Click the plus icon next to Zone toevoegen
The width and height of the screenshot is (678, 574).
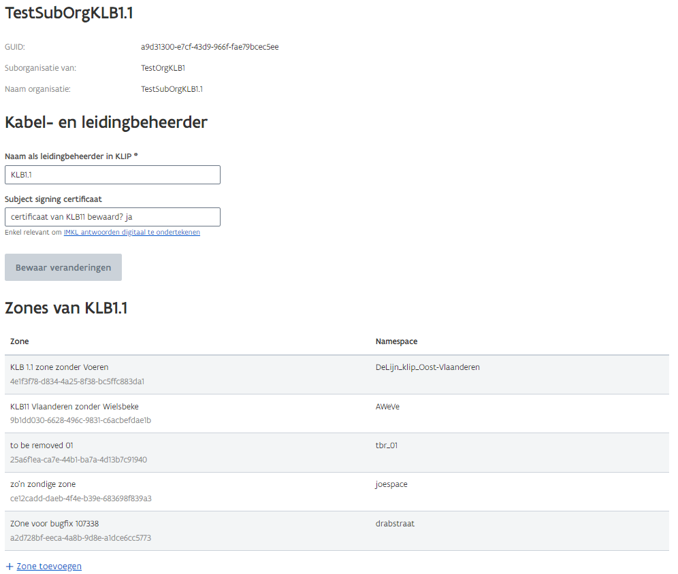[x=9, y=566]
